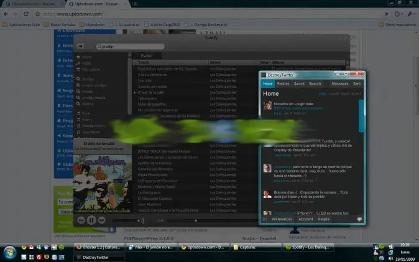
Task: Switch to Sent tab in DestroyTwitter
Action: [x=357, y=83]
